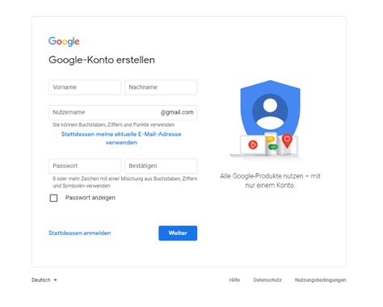Viewport: 383px width, 307px height.
Task: Click the red play button icon in illustration
Action: coord(253,145)
